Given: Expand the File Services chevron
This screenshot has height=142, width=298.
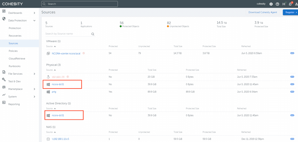Looking at the screenshot, I should pyautogui.click(x=34, y=74).
